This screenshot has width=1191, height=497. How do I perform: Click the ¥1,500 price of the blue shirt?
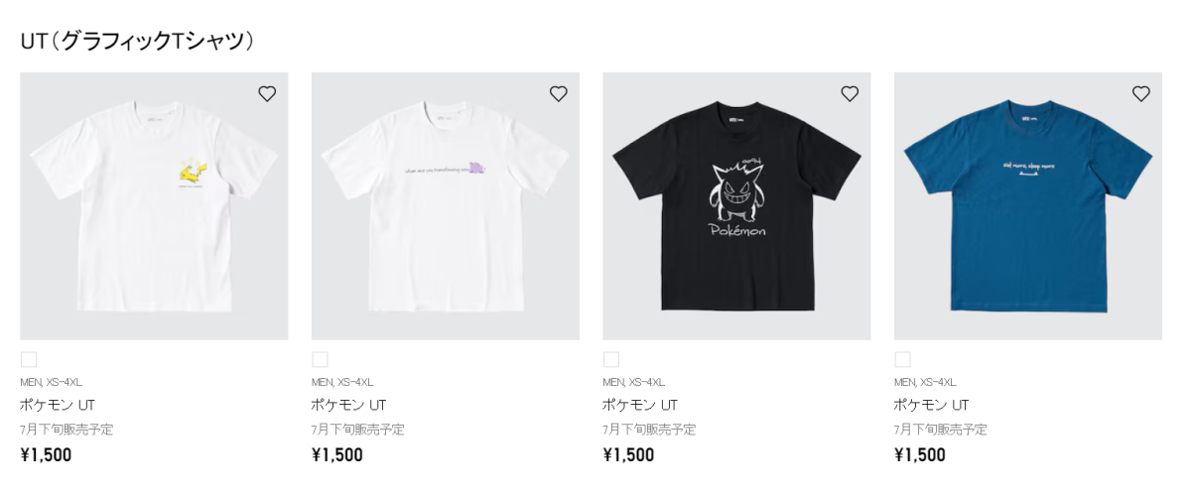(920, 455)
